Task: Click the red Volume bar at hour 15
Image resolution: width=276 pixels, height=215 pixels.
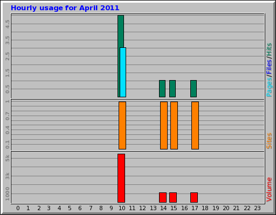Action: click(x=173, y=197)
